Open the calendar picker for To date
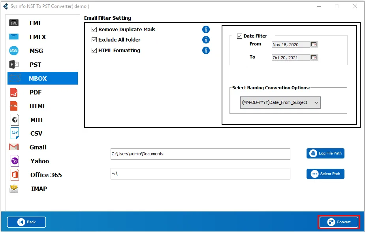Image resolution: width=365 pixels, height=232 pixels. pyautogui.click(x=314, y=58)
